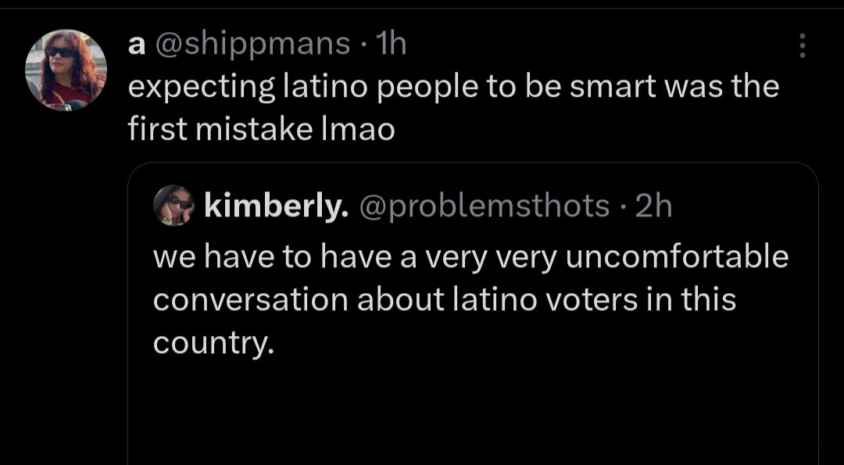Click "conversation about latino voters" line

[445, 300]
